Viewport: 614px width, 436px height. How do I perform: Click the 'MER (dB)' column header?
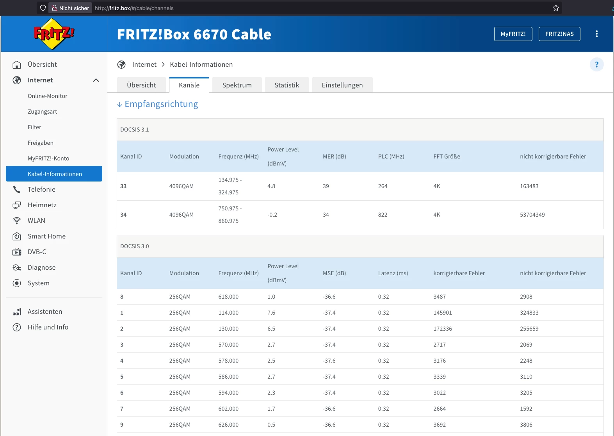click(335, 157)
